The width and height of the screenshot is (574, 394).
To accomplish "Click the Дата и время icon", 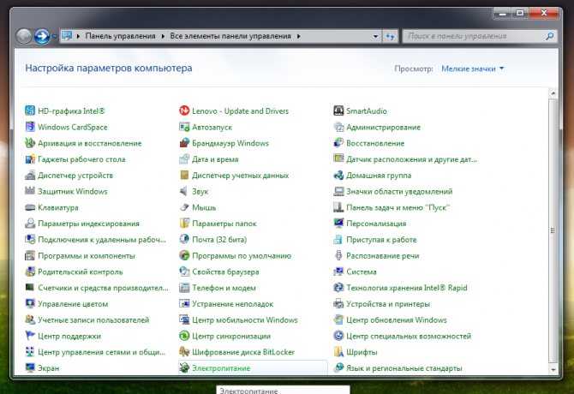I will [184, 158].
